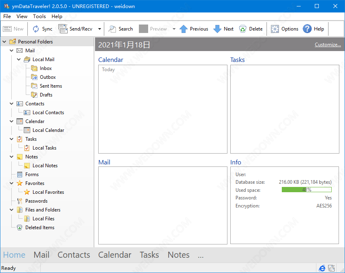Select the Local Contacts card icon

coord(27,113)
